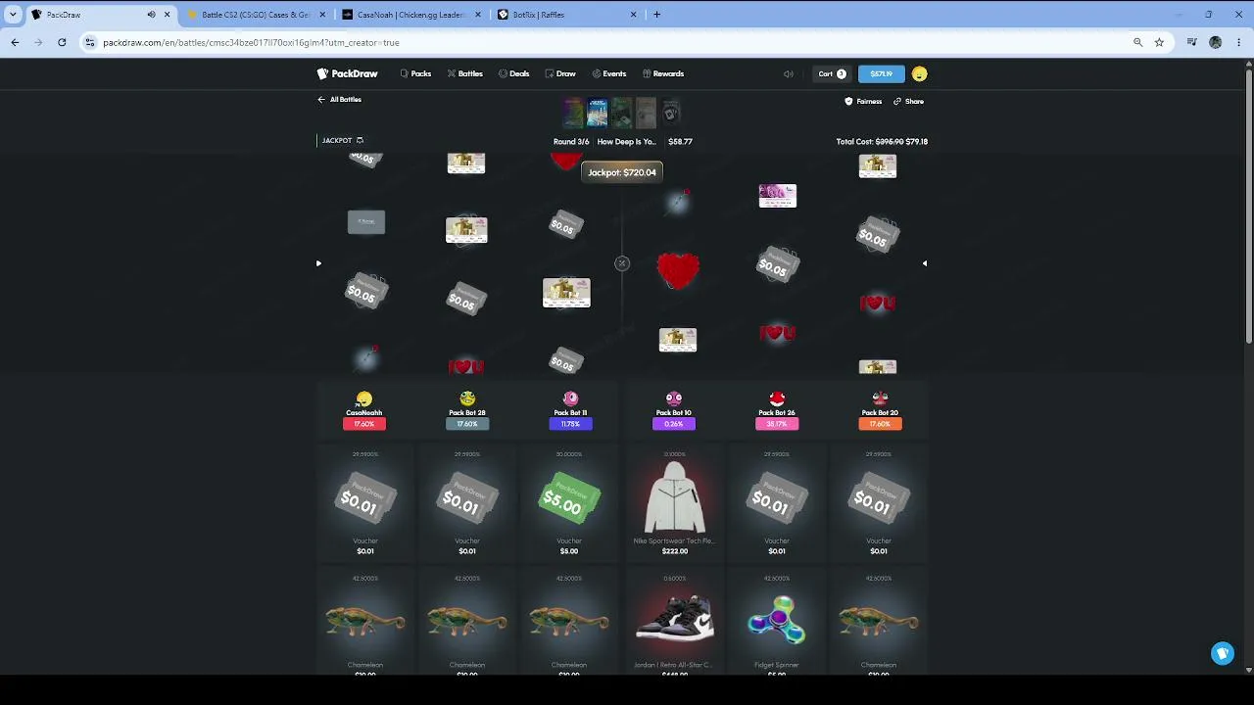Open the yellow user avatar in the header
This screenshot has width=1254, height=705.
click(919, 73)
